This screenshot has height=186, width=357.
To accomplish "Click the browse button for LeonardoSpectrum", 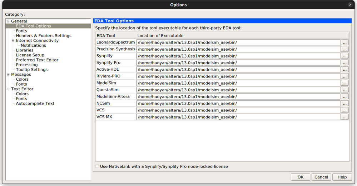I will (344, 42).
